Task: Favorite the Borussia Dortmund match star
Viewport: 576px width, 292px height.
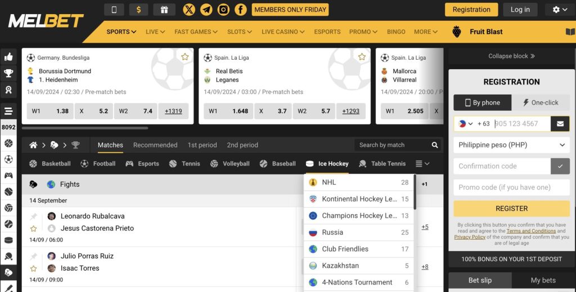Action: coord(184,57)
